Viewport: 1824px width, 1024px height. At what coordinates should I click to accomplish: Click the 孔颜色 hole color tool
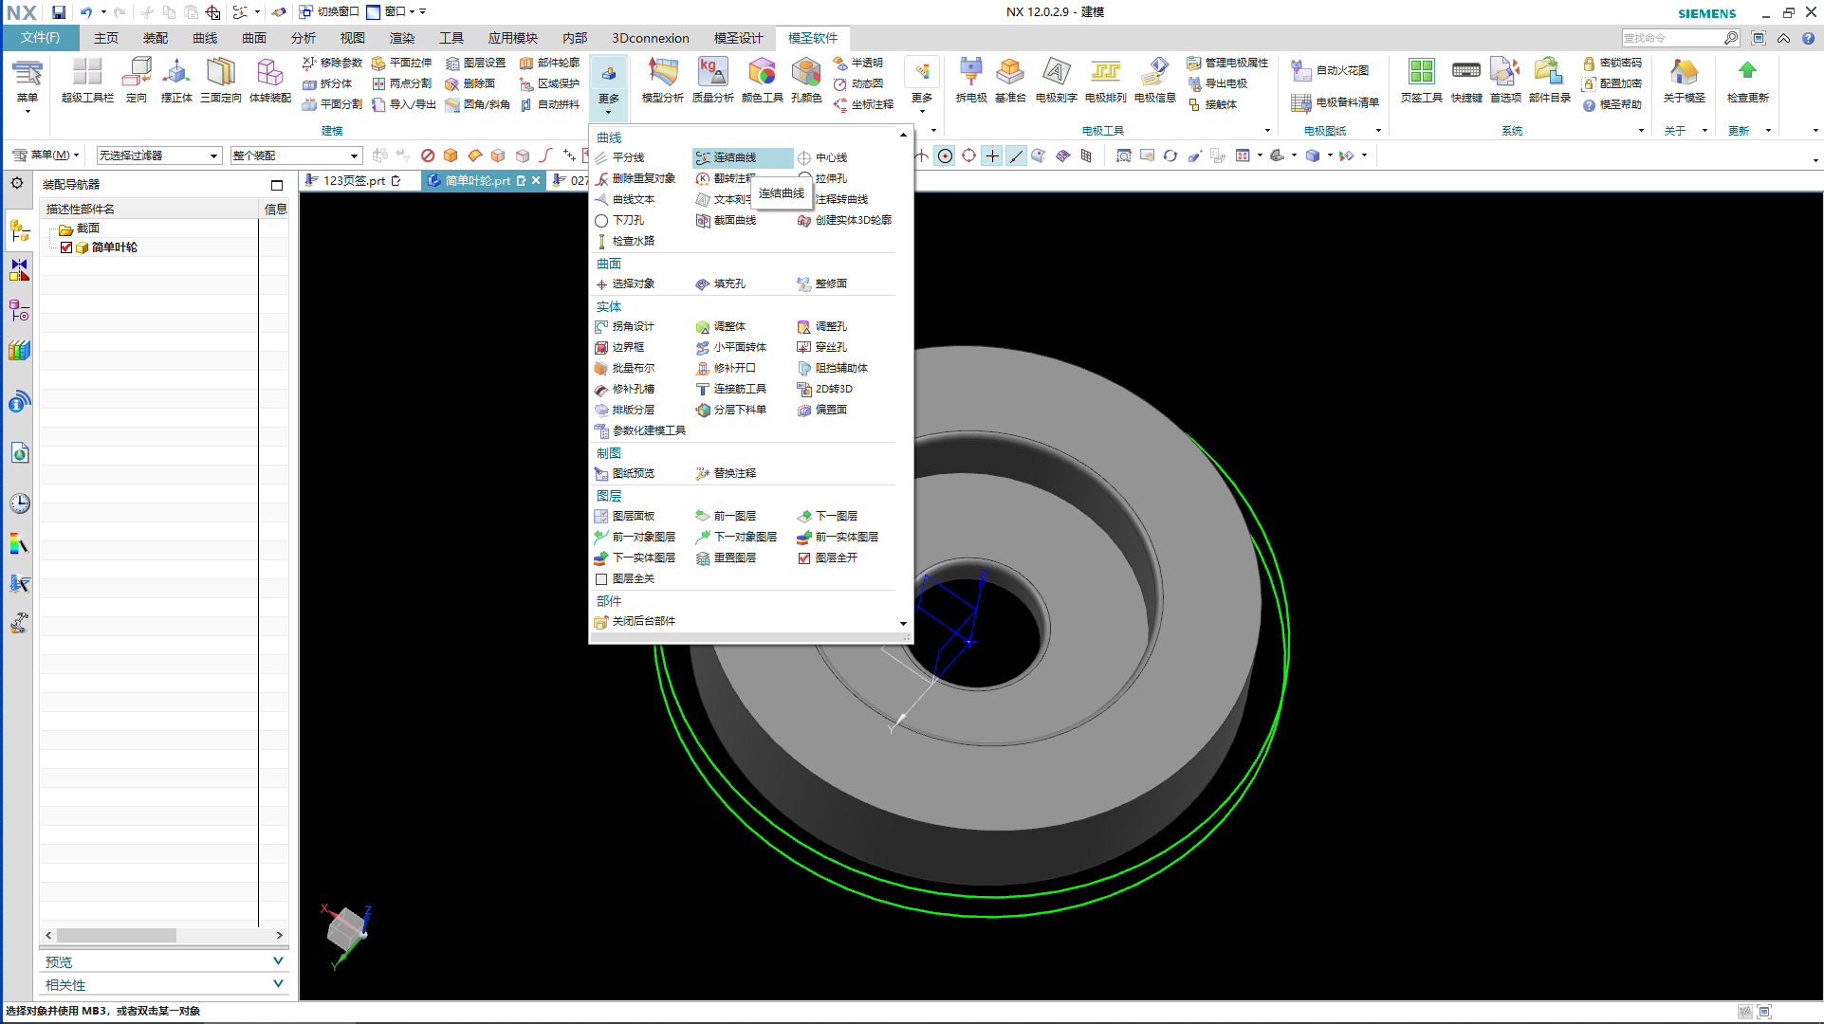(806, 80)
